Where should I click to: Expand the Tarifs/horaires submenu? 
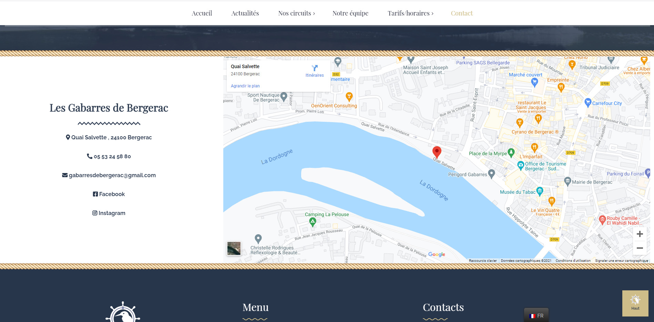coord(410,13)
